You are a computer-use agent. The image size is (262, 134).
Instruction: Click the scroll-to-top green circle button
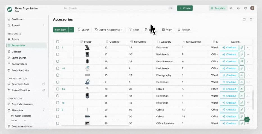(x=247, y=119)
